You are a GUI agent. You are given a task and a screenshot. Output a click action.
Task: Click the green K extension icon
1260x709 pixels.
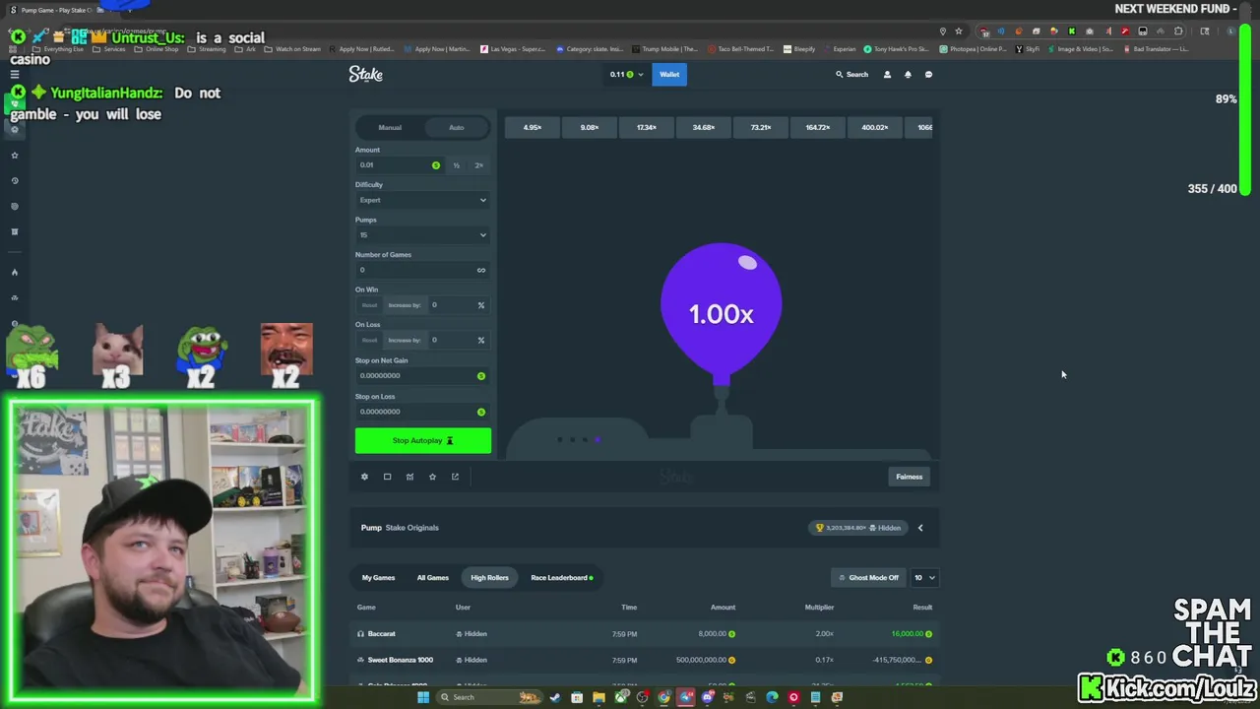(1072, 32)
